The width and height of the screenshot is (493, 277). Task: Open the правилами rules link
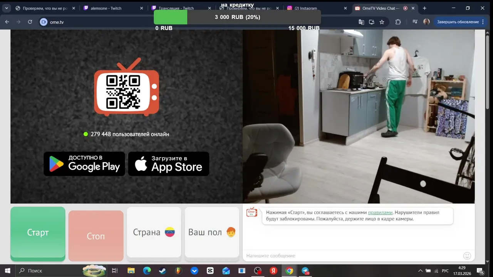[380, 212]
